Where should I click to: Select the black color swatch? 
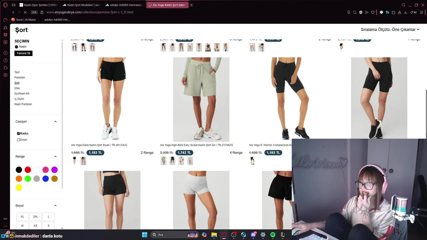19,170
